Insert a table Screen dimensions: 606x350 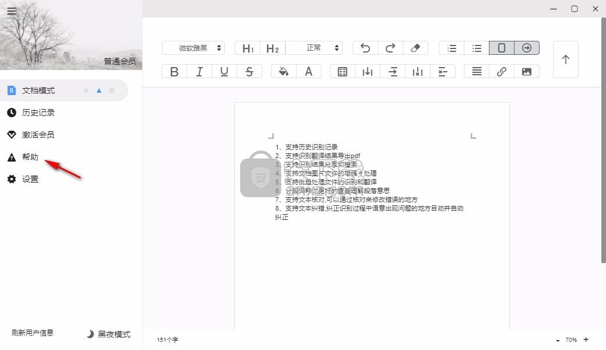(343, 72)
